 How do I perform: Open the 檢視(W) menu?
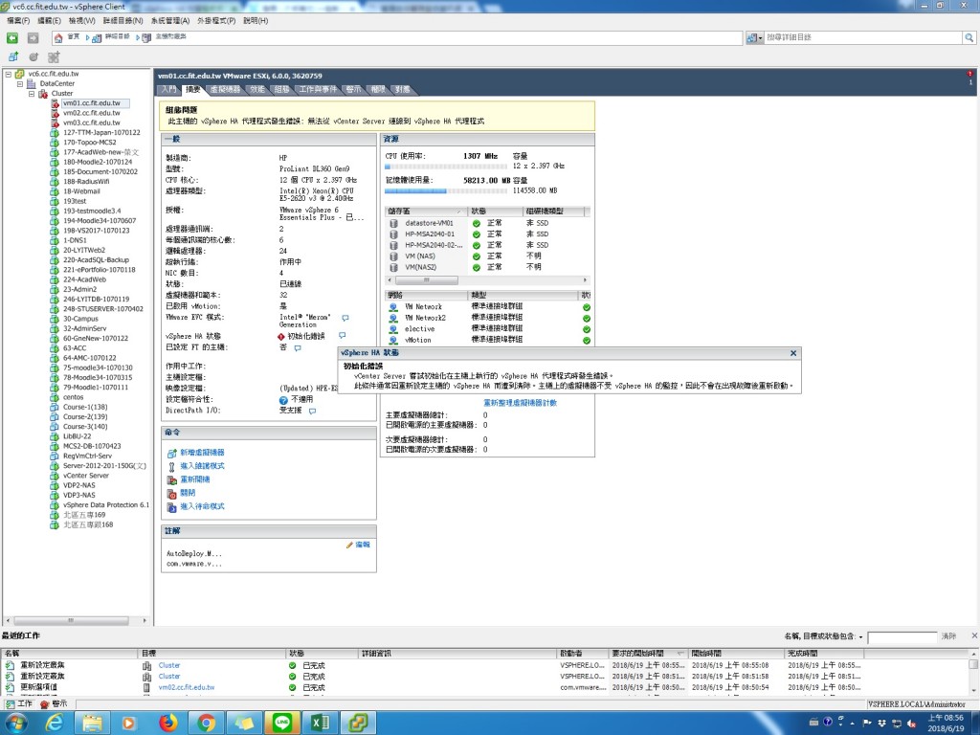click(82, 21)
